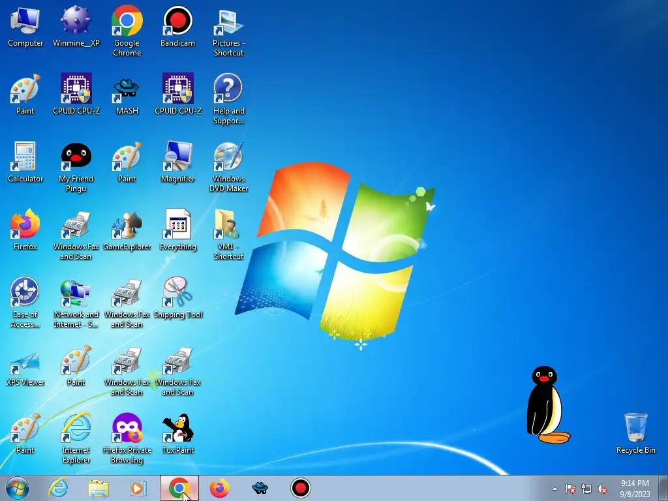Screen dimensions: 668x501
Task: Select the VM1 - Shortcut folder icon
Action: [x=229, y=235]
